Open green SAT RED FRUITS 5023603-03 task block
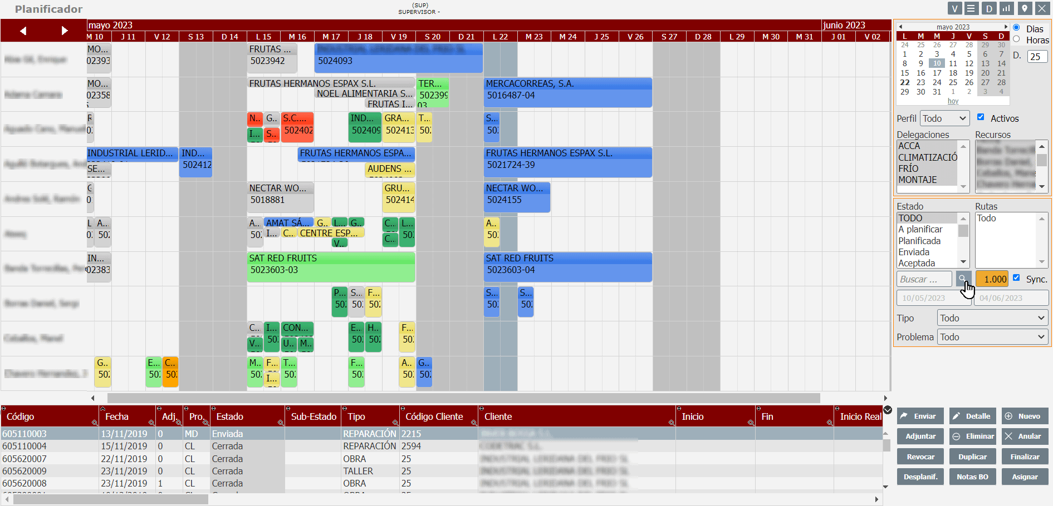Screen dimensions: 1053x506 [x=331, y=267]
